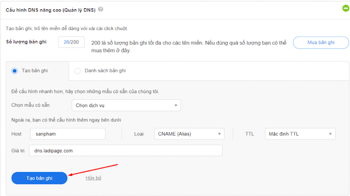Click the blue Tạo bản ghi button

pos(39,178)
